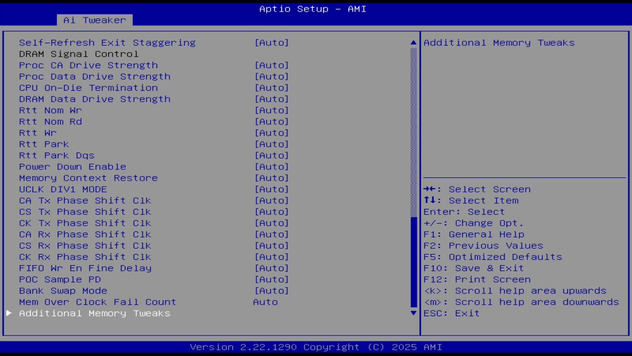Switch to the Ai Tweaker tab

point(94,20)
